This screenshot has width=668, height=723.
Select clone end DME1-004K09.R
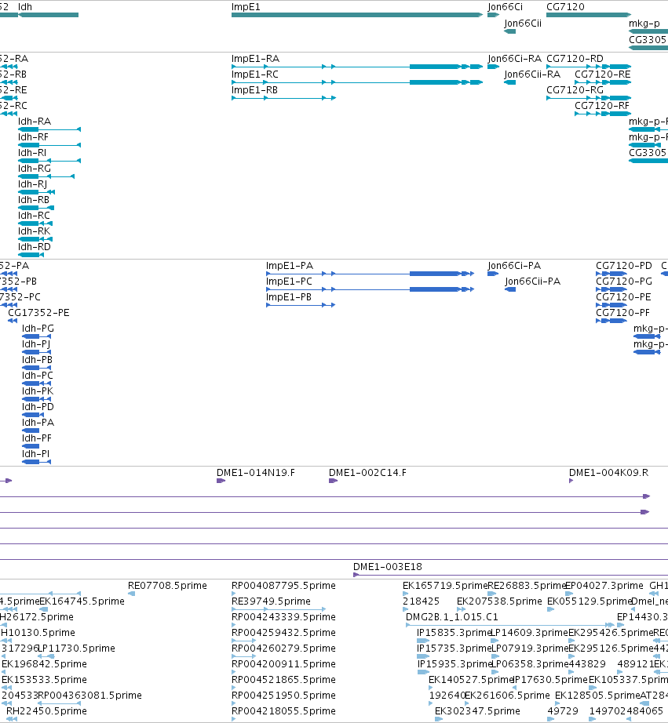571,481
